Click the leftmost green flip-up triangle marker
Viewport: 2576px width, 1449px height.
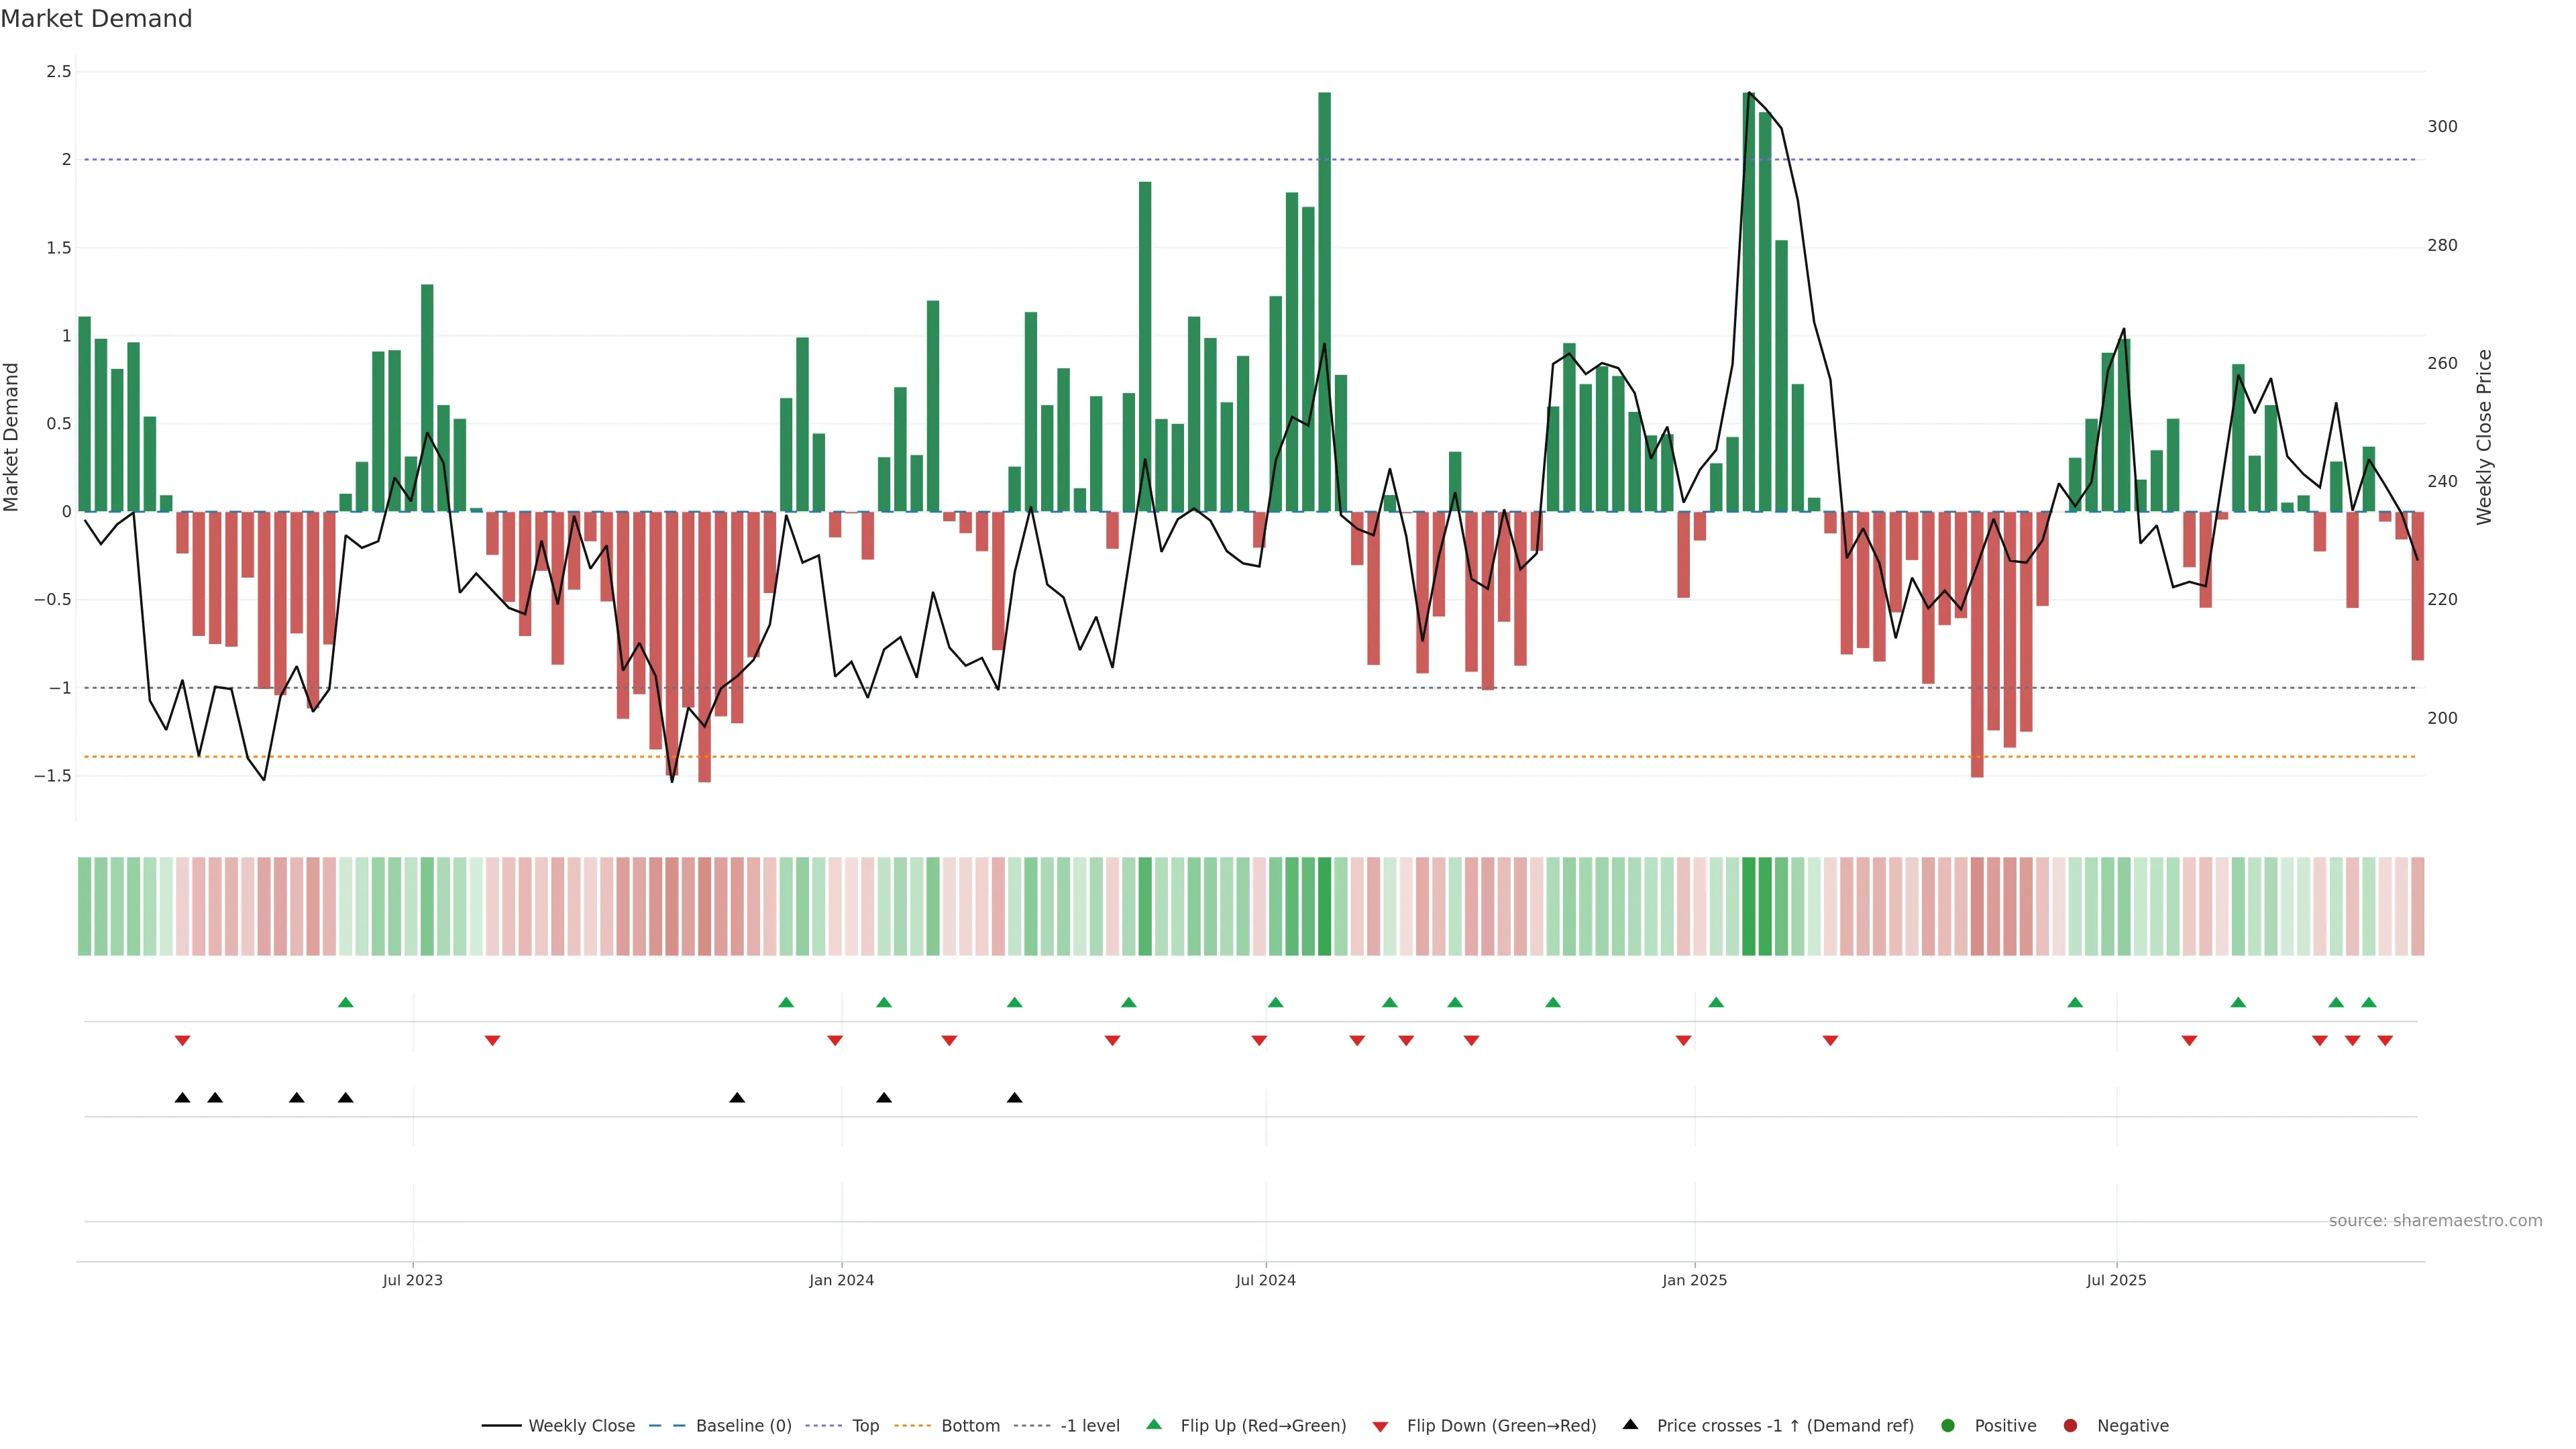(x=345, y=1002)
